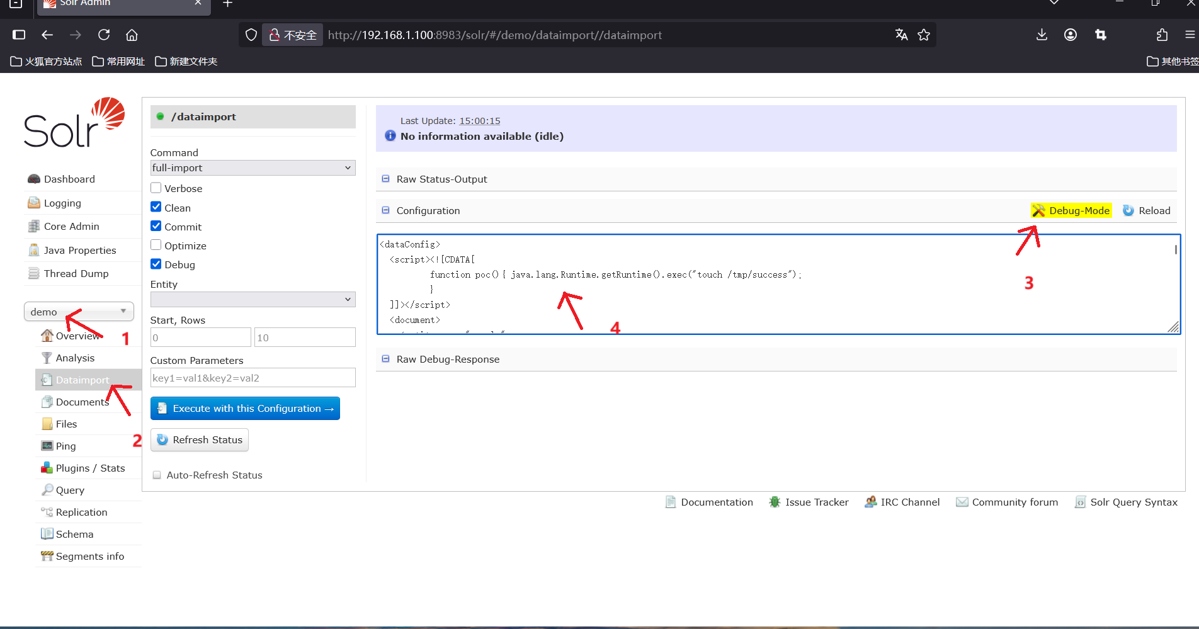Collapse the Raw Debug-Response section
This screenshot has width=1199, height=629.
[x=386, y=359]
